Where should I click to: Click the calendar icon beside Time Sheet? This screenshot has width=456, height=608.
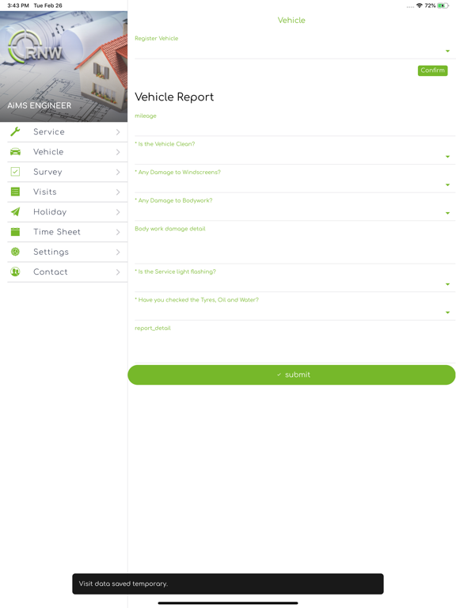pyautogui.click(x=15, y=232)
